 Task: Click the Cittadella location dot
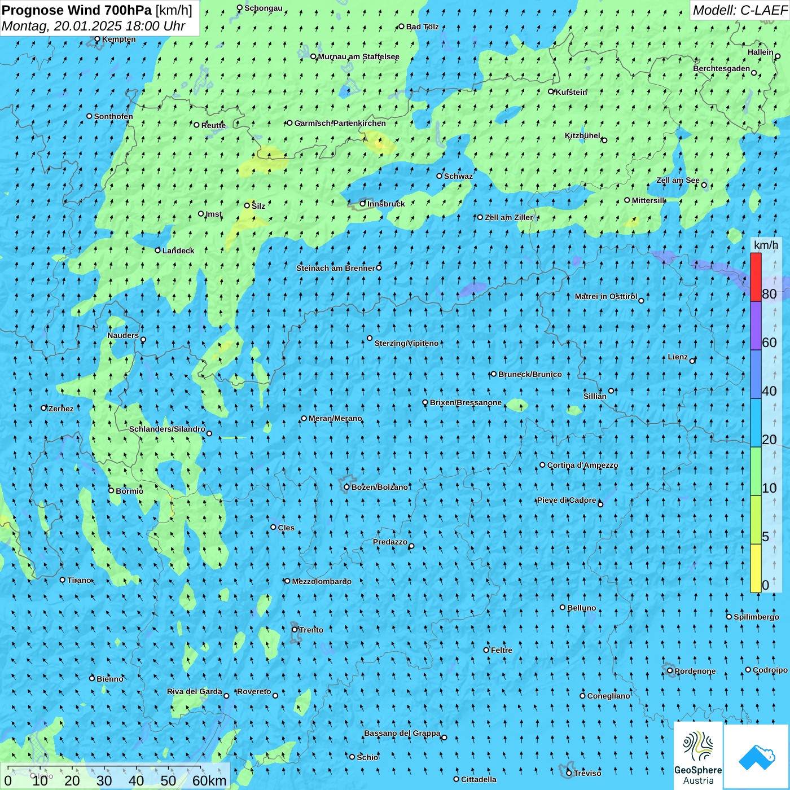(457, 779)
